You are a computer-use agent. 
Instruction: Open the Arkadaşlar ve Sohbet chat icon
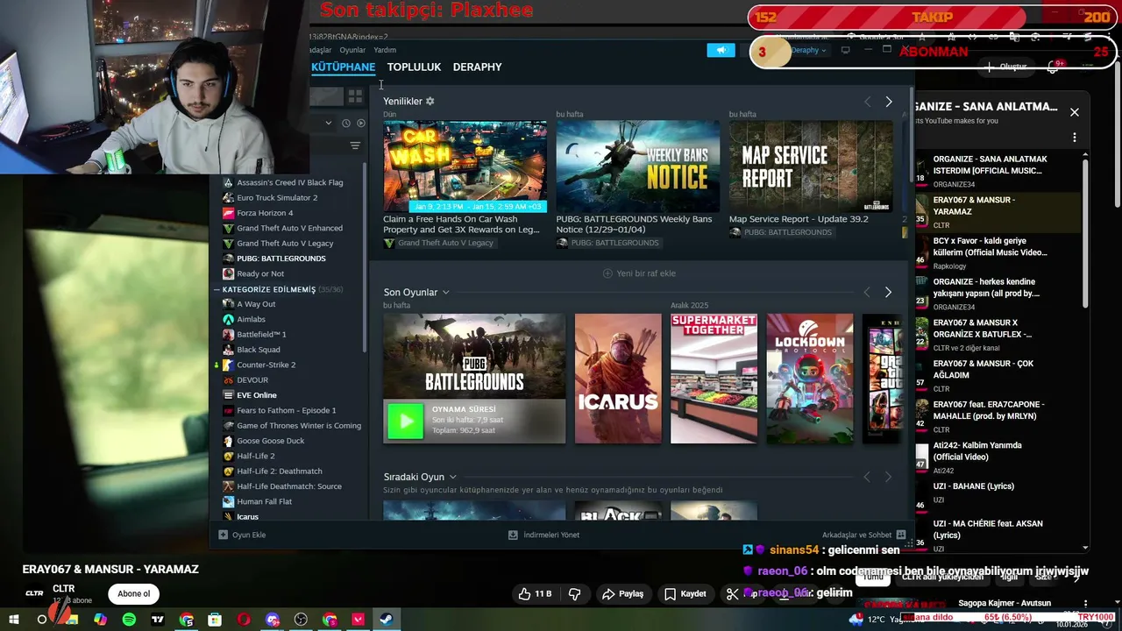pos(900,535)
